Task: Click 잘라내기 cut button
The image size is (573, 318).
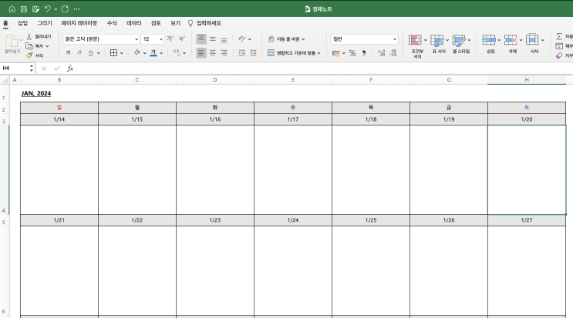Action: coord(39,36)
